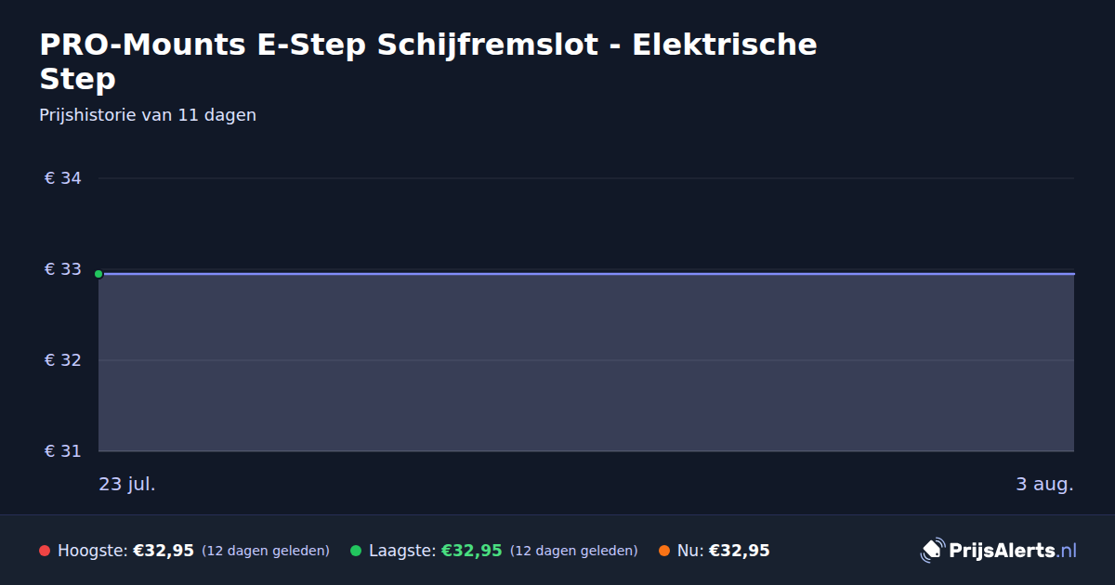
Task: Click the Hoogste price €32,95 value
Action: point(164,551)
